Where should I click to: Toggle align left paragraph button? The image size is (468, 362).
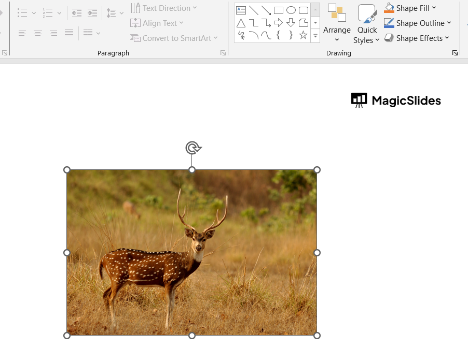pyautogui.click(x=22, y=33)
